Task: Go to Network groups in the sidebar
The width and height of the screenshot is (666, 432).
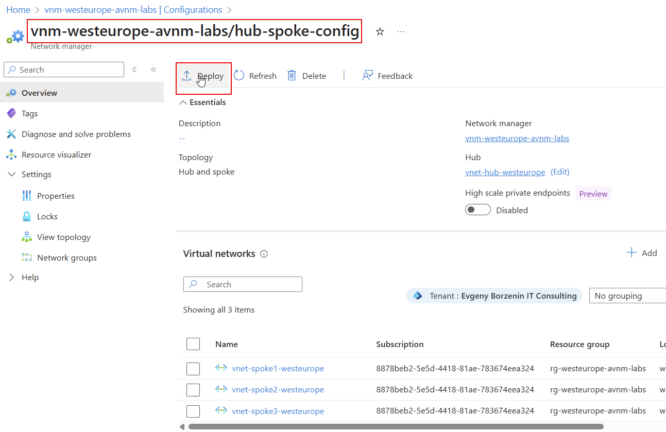Action: (65, 257)
